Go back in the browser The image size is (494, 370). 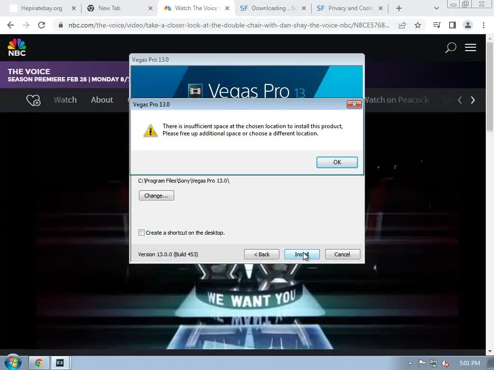point(11,25)
